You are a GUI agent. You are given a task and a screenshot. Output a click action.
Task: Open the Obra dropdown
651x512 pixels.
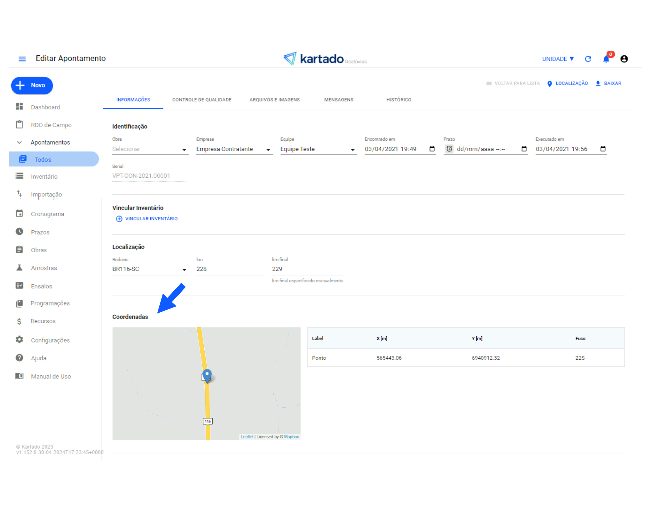coord(150,149)
